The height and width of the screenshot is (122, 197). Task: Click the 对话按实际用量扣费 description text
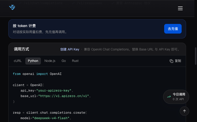40,32
